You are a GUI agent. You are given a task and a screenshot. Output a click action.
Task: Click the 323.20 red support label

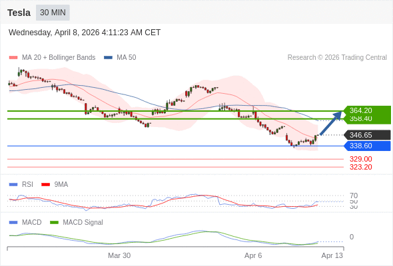pyautogui.click(x=361, y=167)
